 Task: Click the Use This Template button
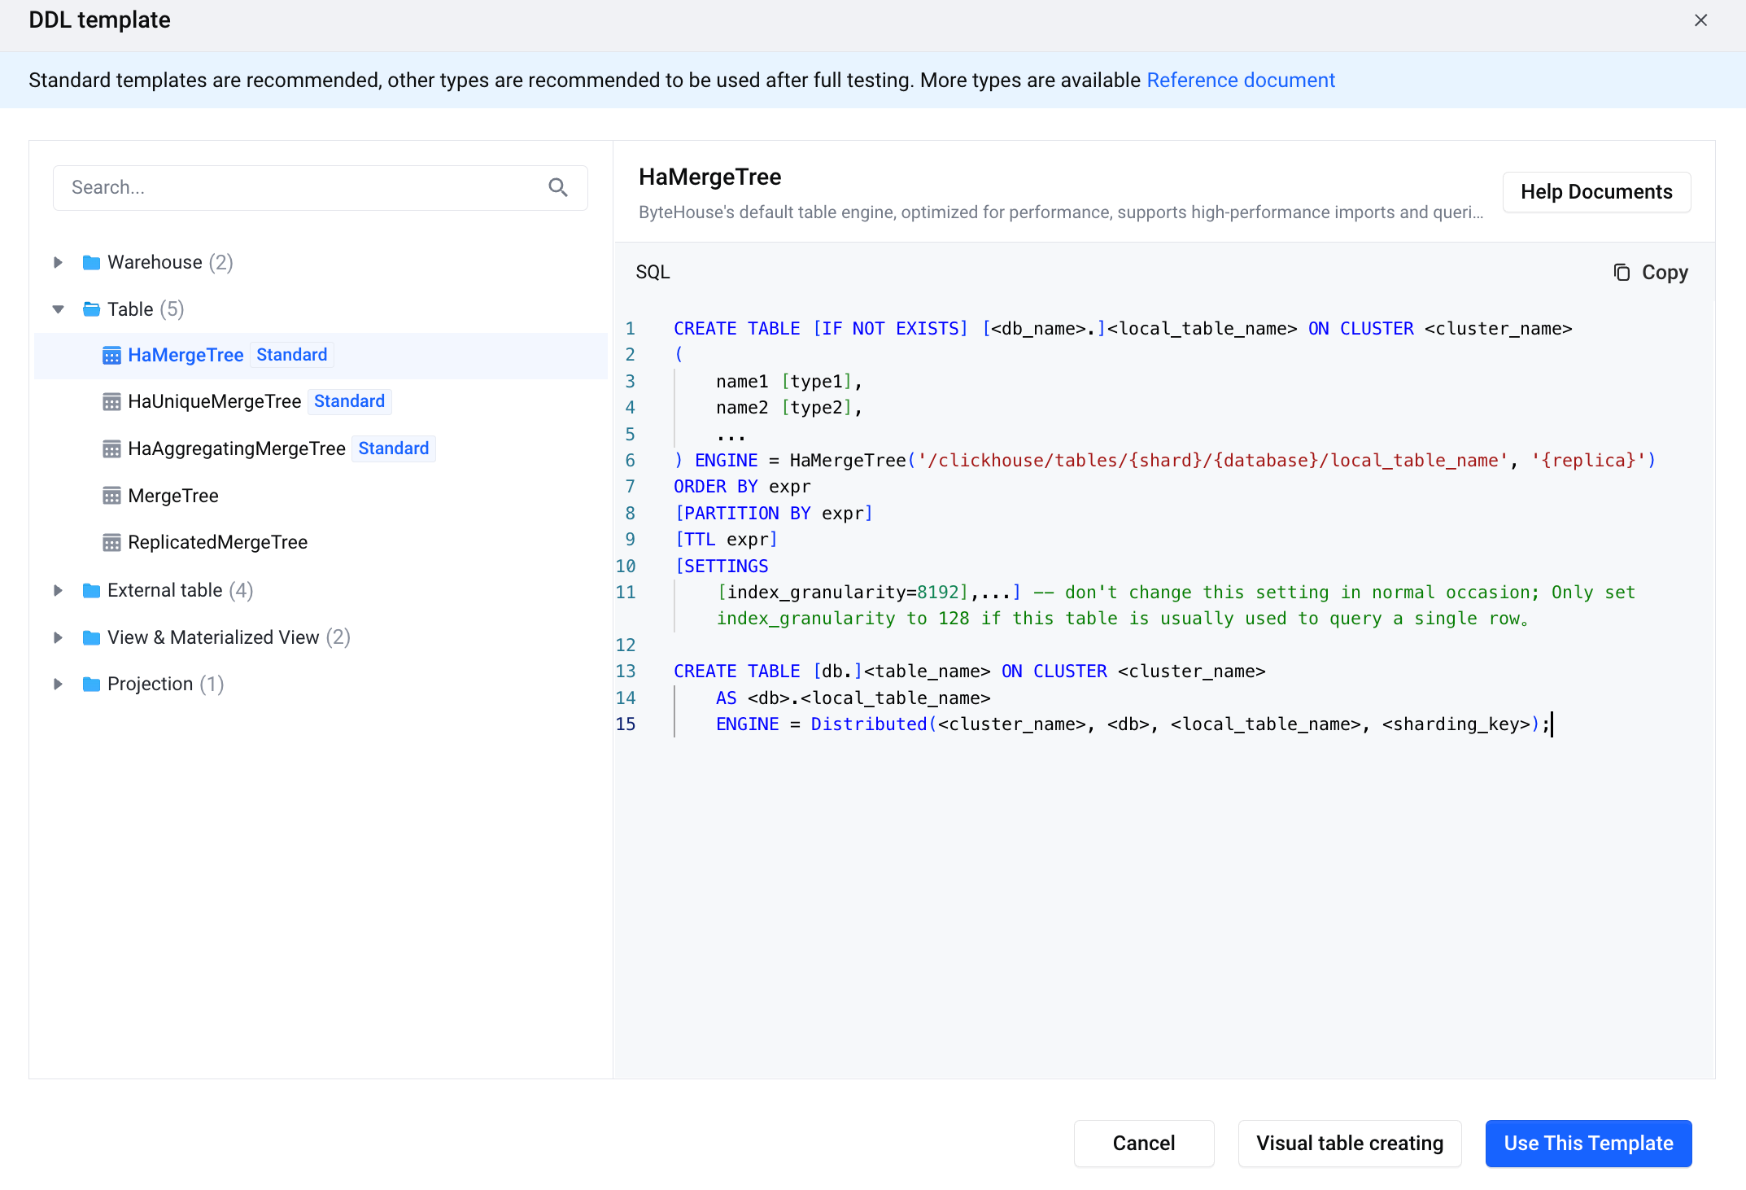[1587, 1144]
